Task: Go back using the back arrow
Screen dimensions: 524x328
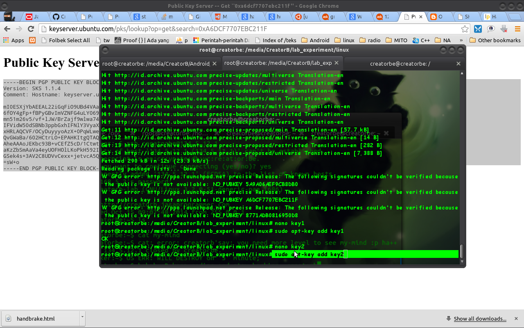Action: click(x=7, y=29)
